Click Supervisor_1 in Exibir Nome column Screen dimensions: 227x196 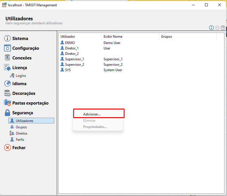coord(113,59)
